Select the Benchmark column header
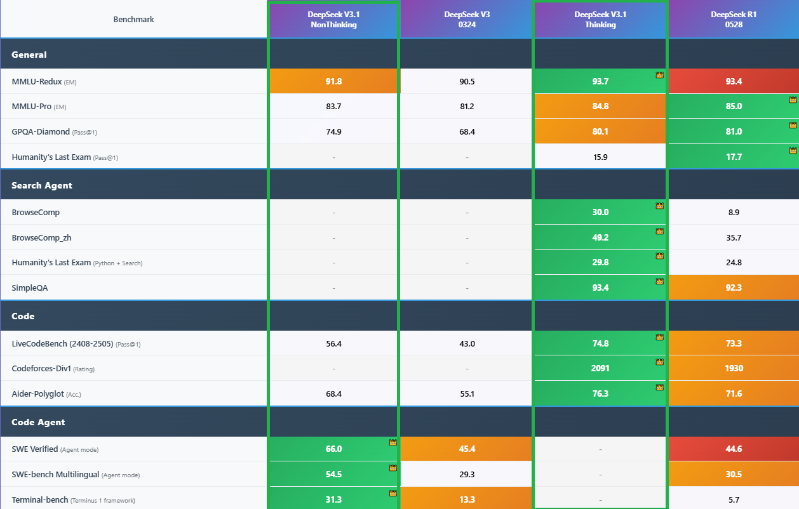This screenshot has height=509, width=799. (x=134, y=19)
